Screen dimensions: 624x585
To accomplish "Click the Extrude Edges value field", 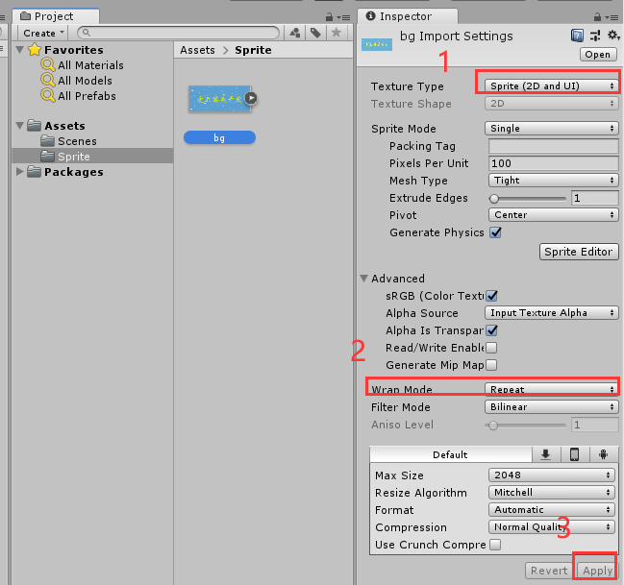I will pyautogui.click(x=594, y=198).
